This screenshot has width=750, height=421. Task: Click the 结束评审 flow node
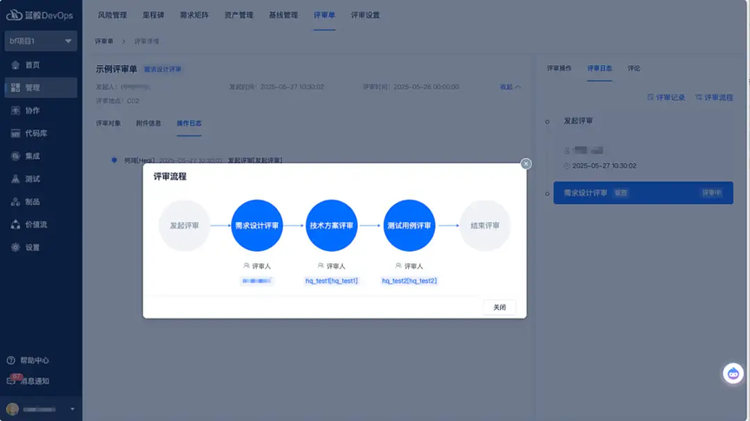click(485, 226)
